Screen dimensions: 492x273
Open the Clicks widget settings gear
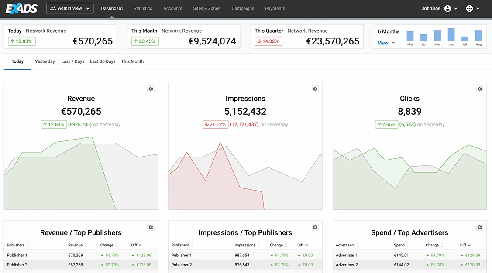point(479,89)
